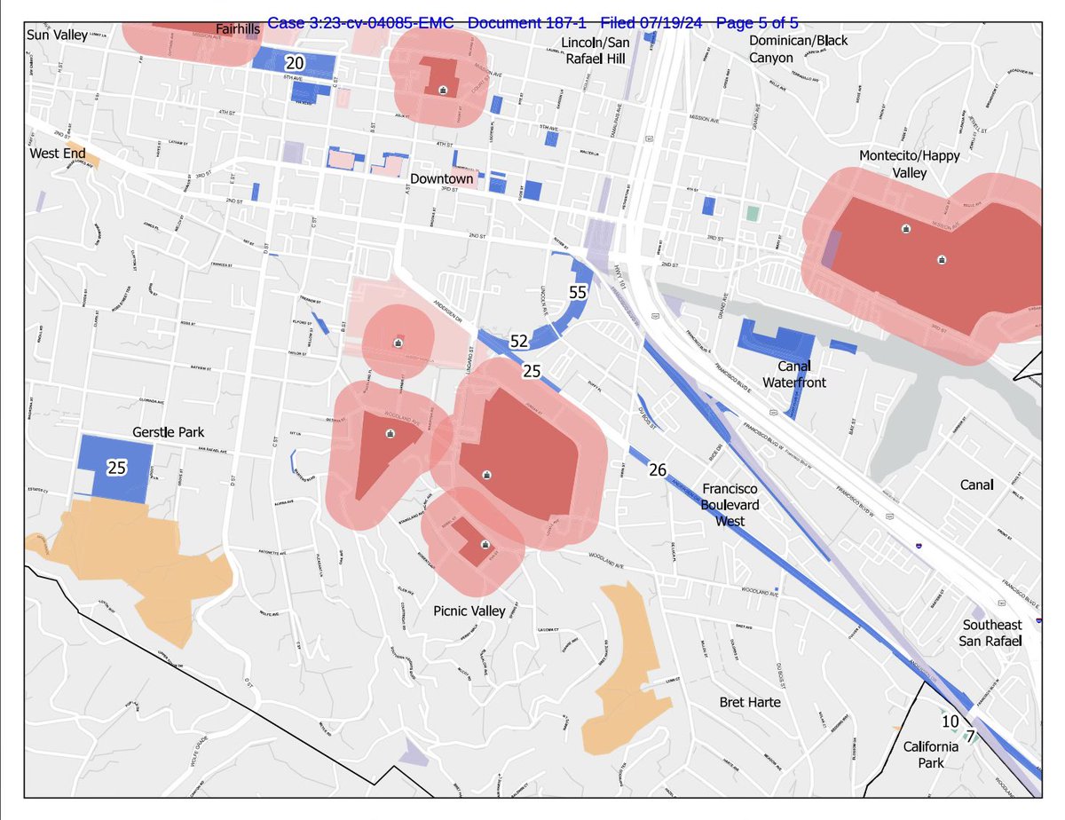Click the 101 highway shield below Lincoln/San Rafael Hill
The height and width of the screenshot is (820, 1065).
[x=650, y=138]
